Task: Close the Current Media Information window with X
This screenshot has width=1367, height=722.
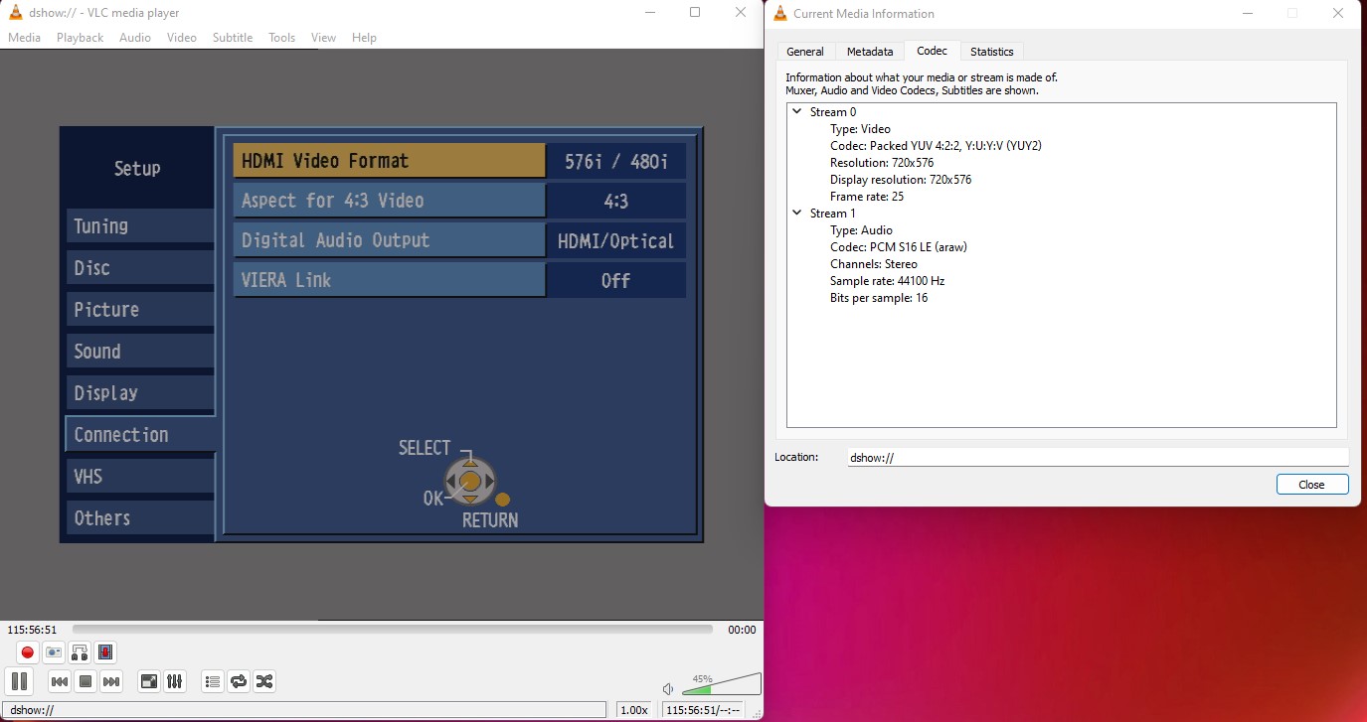Action: 1338,13
